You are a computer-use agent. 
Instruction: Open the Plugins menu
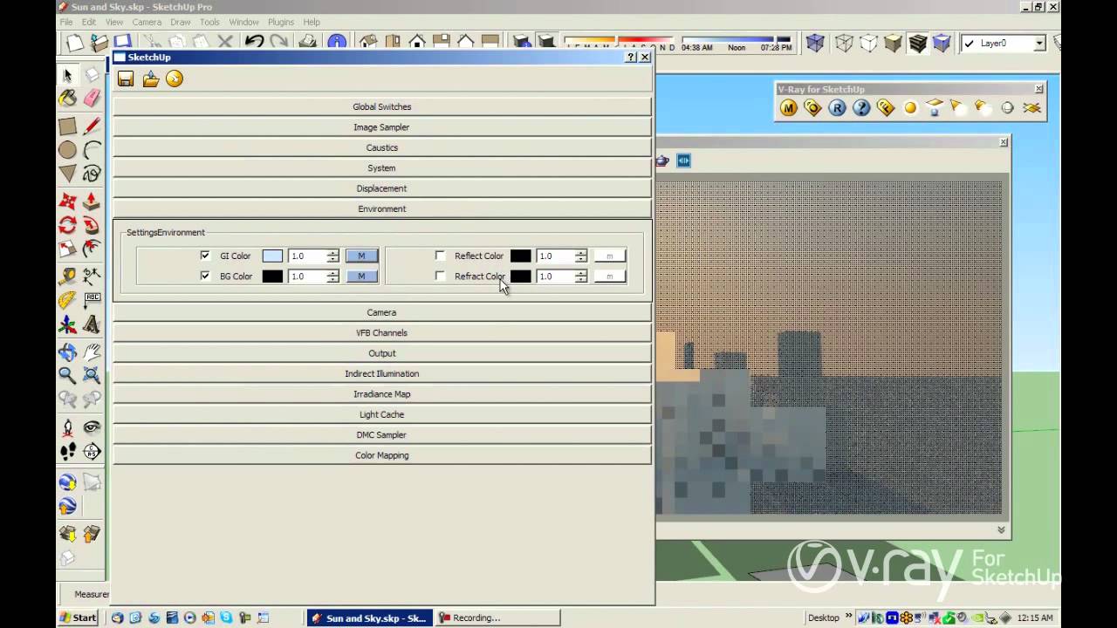[x=281, y=22]
